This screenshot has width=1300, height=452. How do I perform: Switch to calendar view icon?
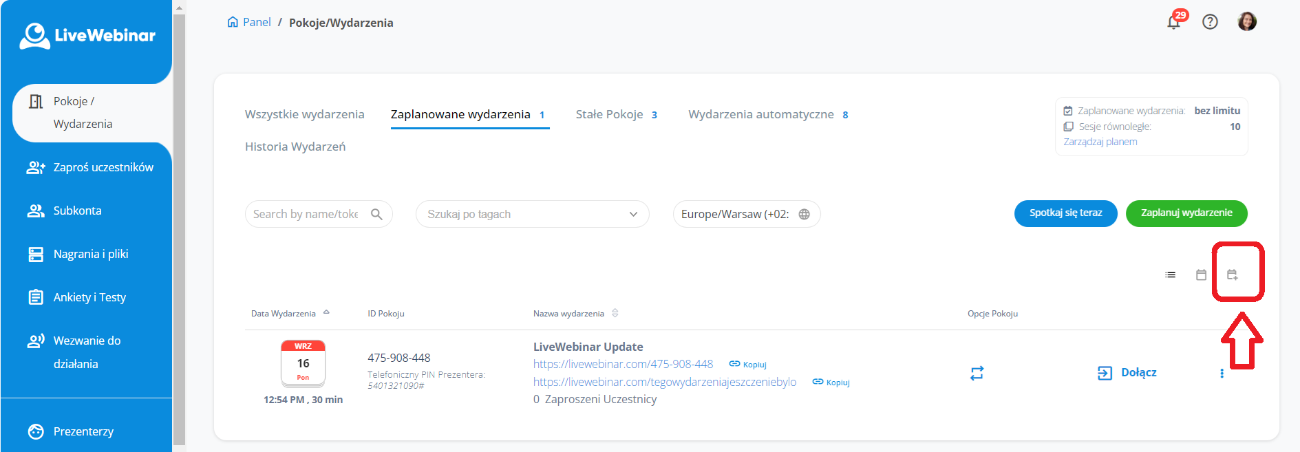1201,275
